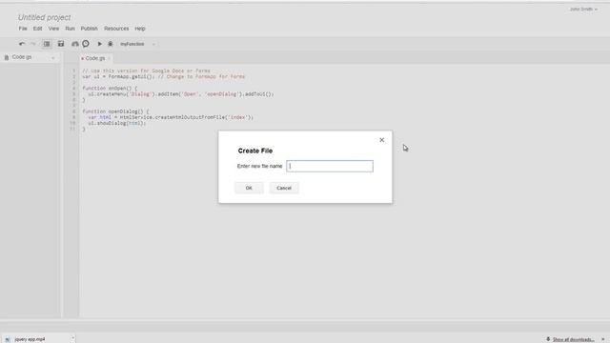The image size is (610, 343).
Task: Run the selected function with the play icon
Action: 99,44
